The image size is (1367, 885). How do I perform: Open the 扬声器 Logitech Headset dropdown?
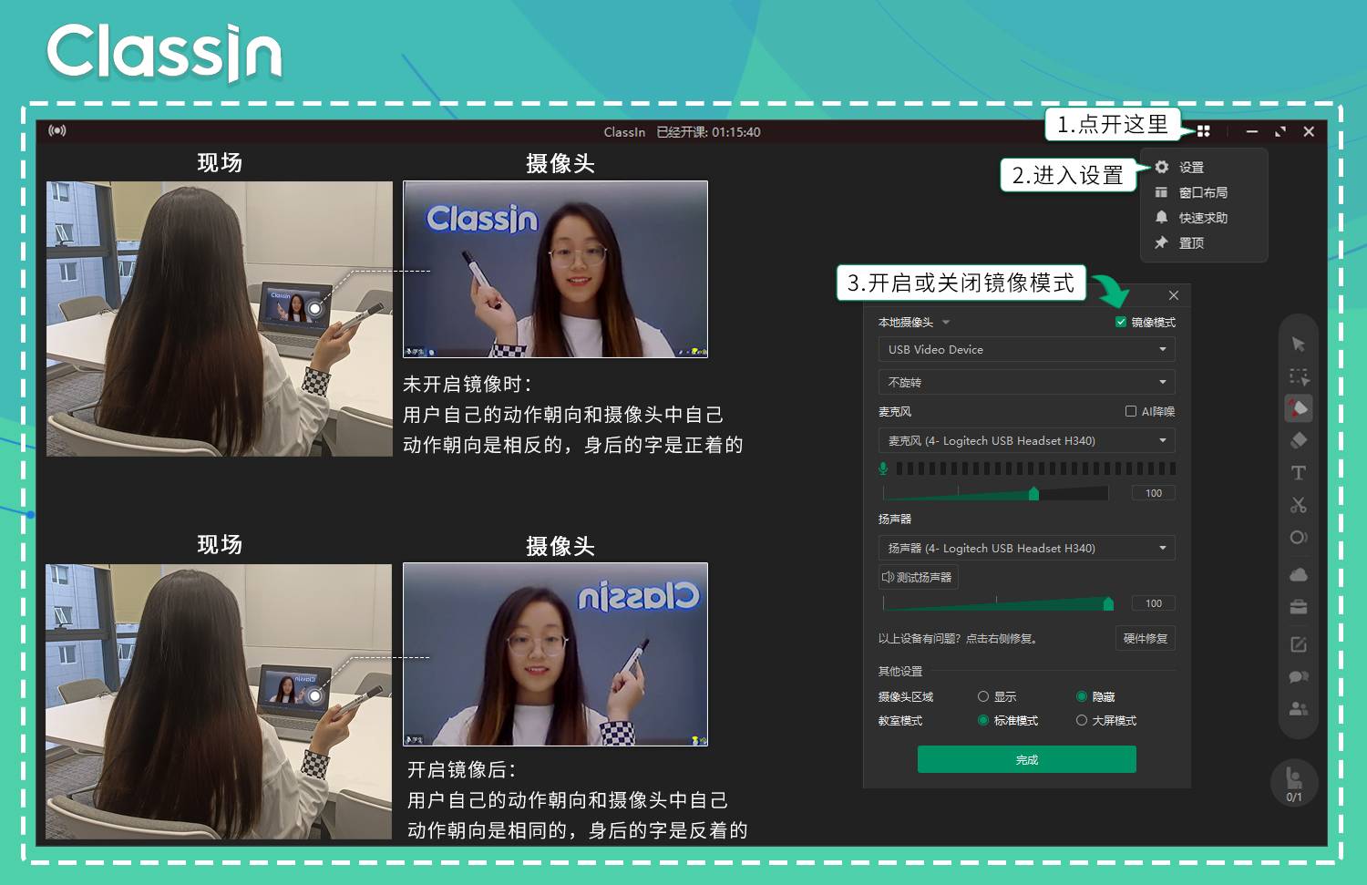pos(1026,548)
